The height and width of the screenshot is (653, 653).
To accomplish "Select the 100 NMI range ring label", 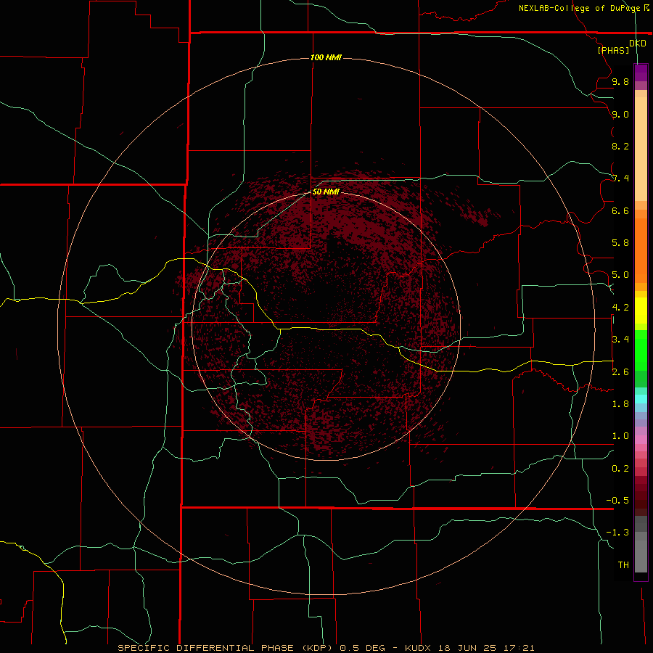I will (x=326, y=57).
